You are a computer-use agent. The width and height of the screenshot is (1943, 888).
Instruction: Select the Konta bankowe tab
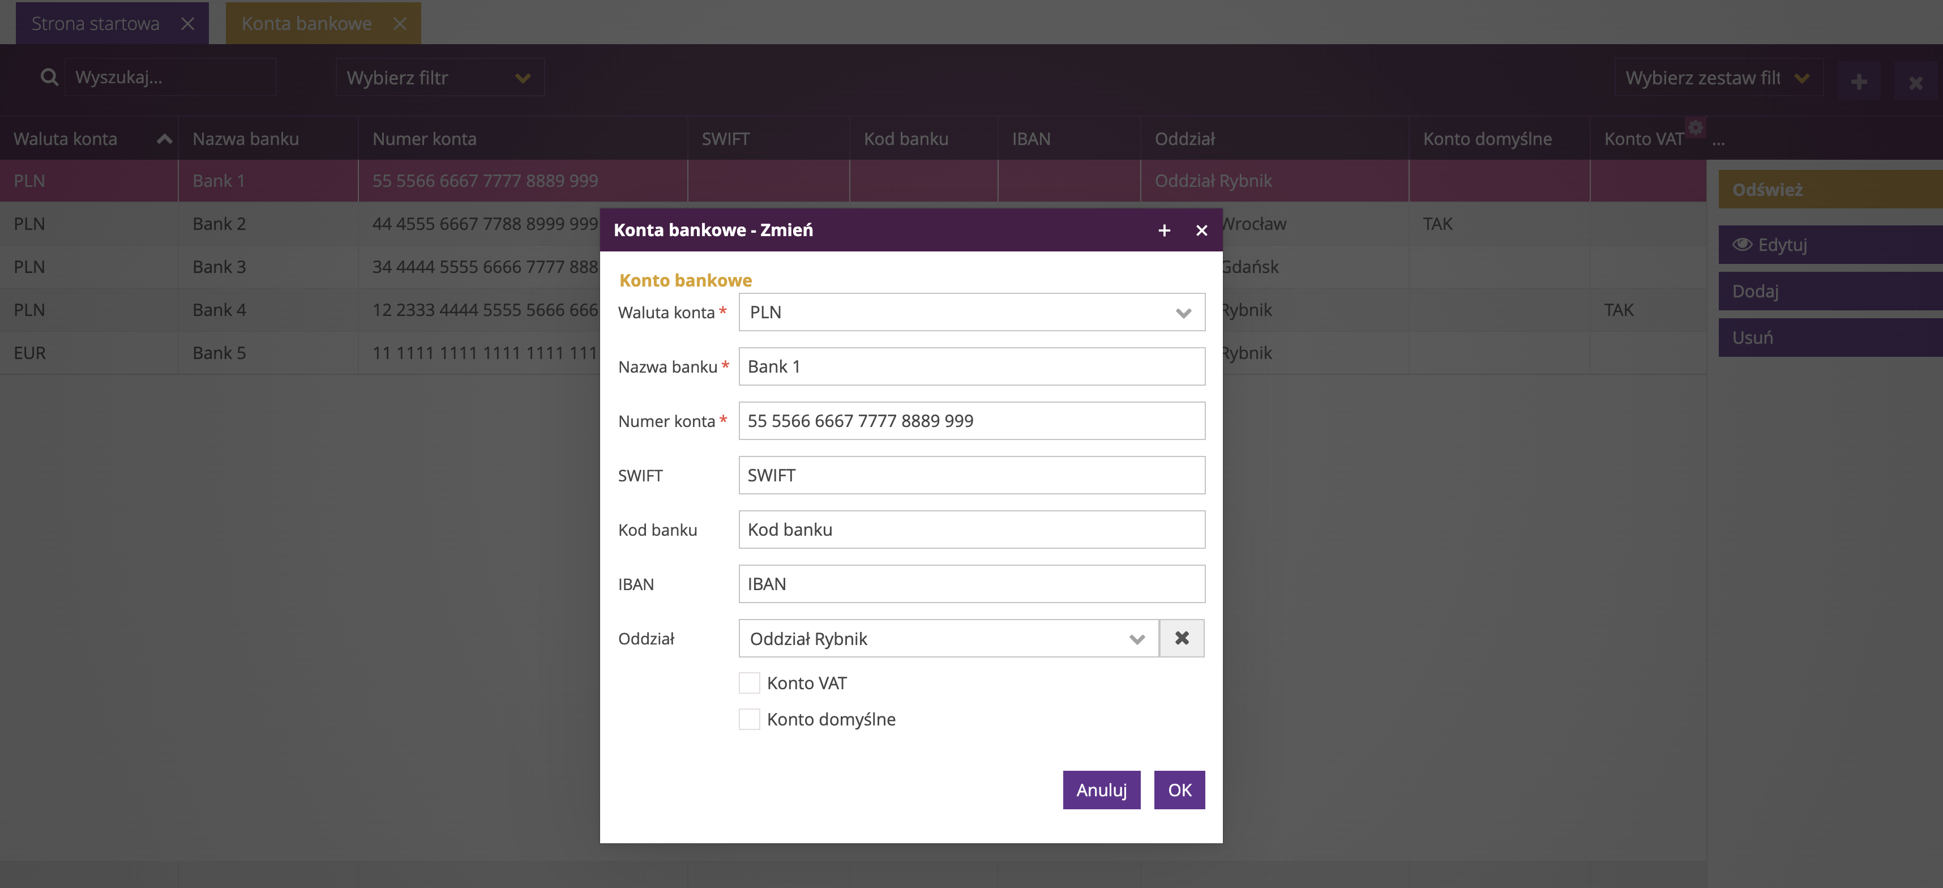pos(306,23)
